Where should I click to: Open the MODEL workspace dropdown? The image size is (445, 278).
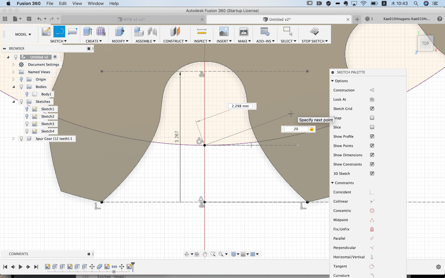click(23, 35)
